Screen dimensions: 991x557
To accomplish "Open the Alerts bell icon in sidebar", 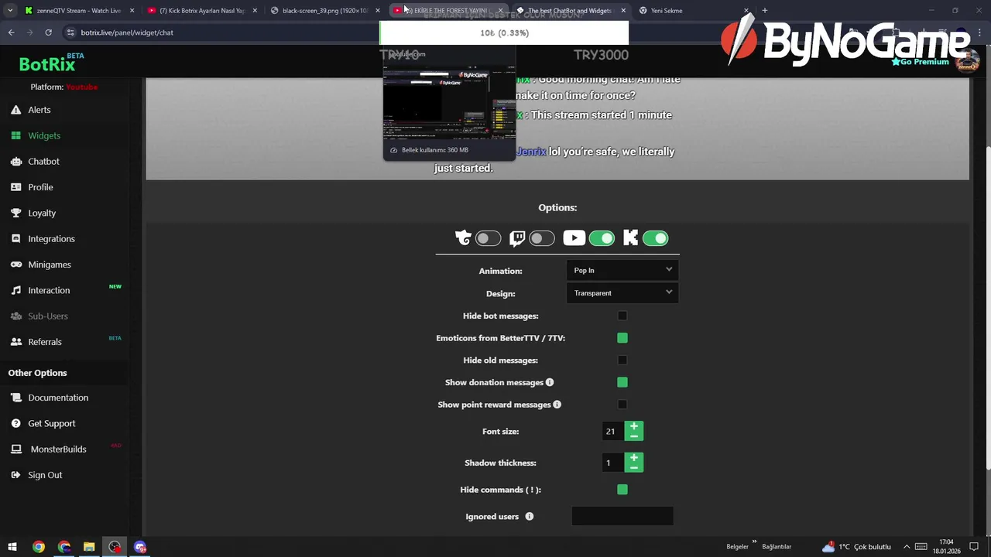I will tap(15, 110).
